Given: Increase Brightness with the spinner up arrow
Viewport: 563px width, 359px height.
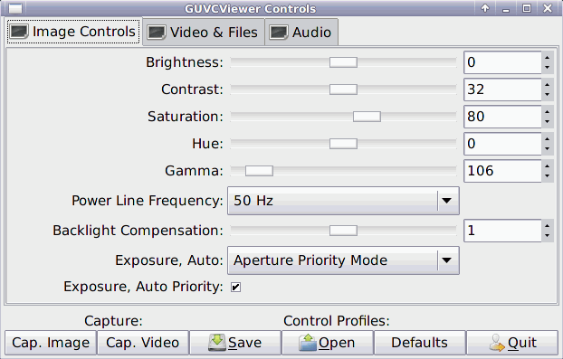Looking at the screenshot, I should [547, 58].
